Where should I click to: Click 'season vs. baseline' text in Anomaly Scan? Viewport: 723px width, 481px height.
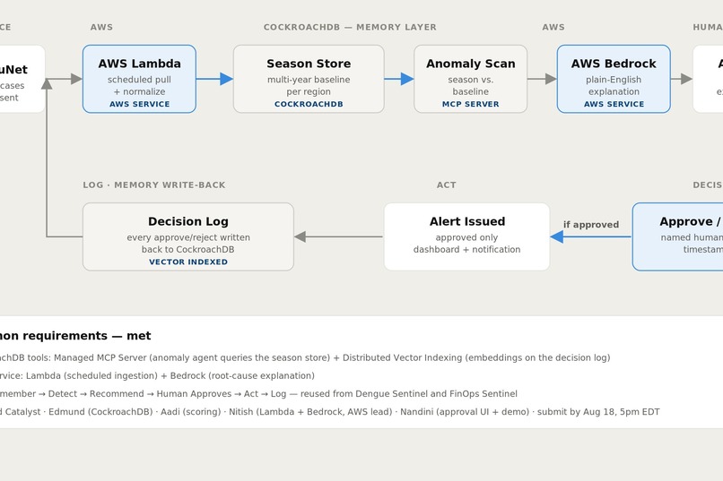[x=470, y=86]
